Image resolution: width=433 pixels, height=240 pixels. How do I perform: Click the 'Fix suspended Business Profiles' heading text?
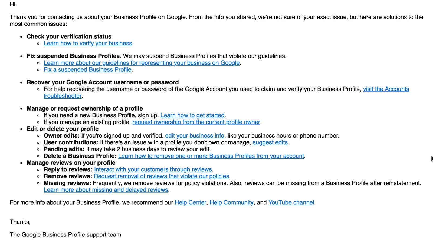coord(73,56)
